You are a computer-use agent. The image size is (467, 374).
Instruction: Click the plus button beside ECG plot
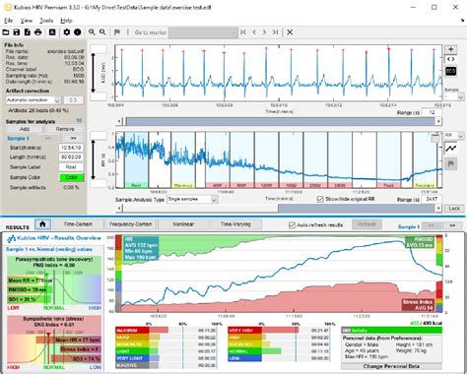point(451,49)
